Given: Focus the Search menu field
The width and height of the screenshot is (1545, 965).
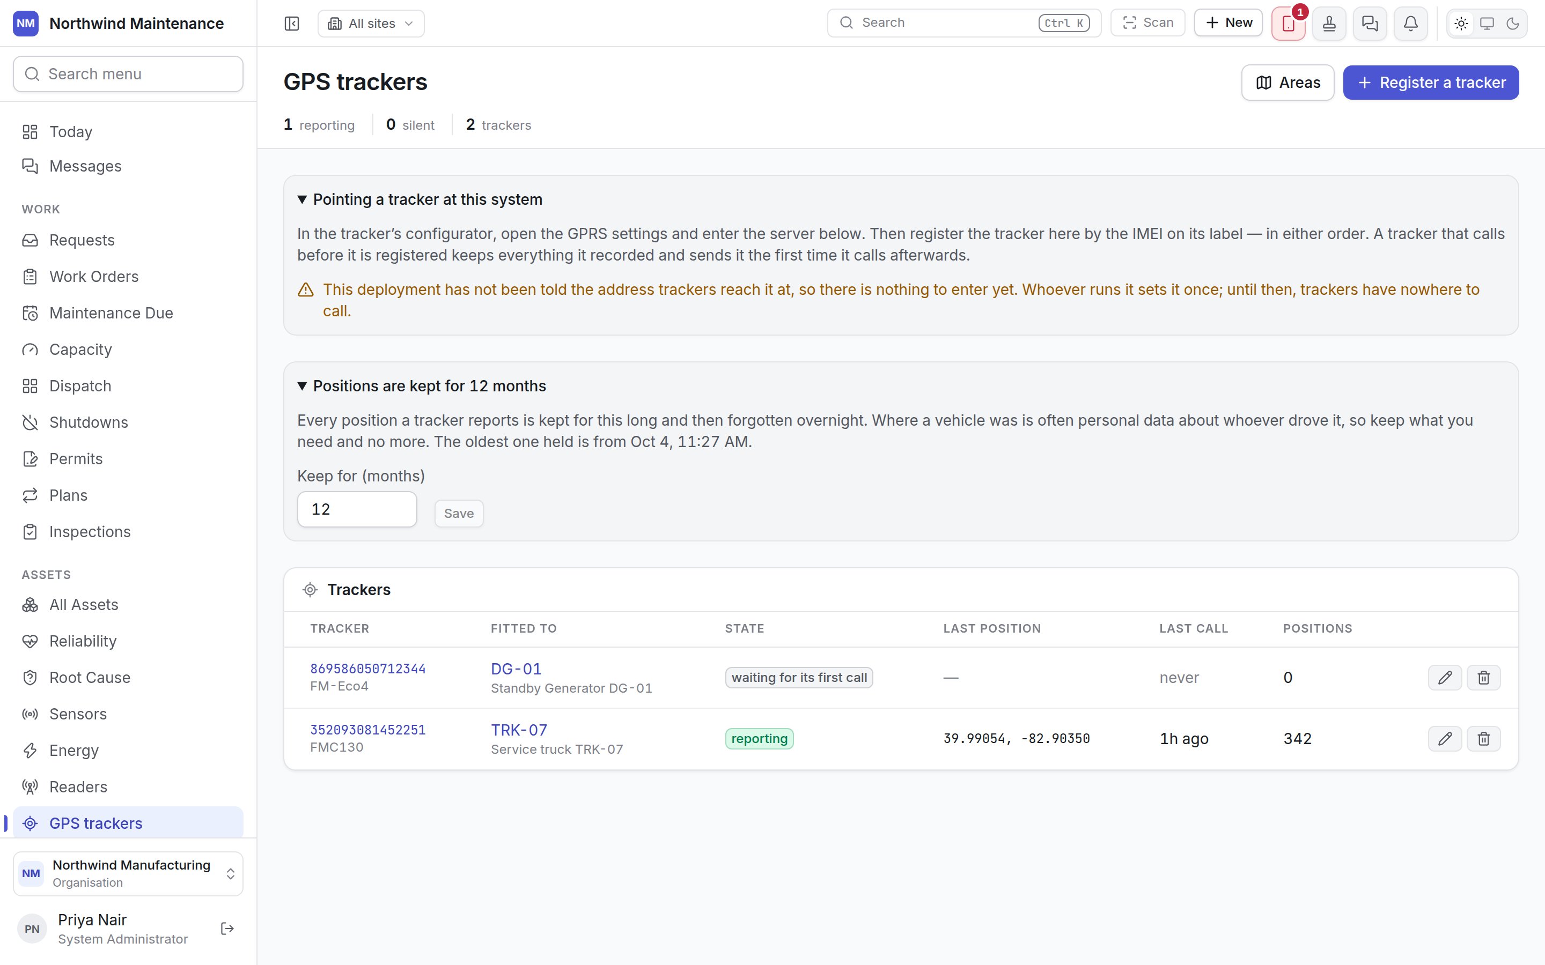Looking at the screenshot, I should click(x=128, y=74).
